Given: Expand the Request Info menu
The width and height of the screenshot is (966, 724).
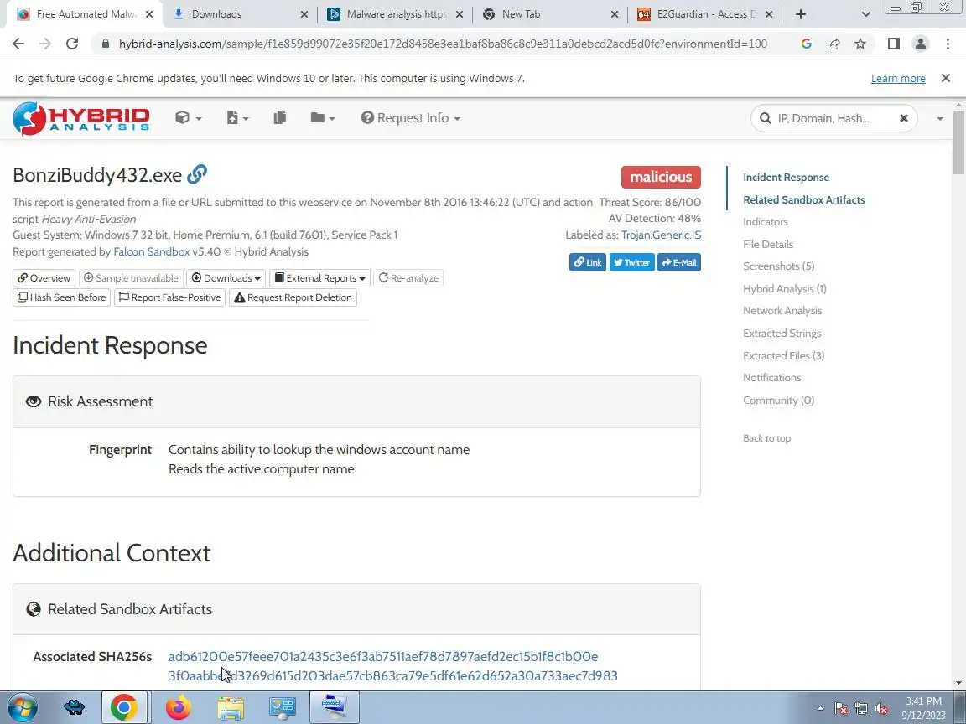Looking at the screenshot, I should pos(410,117).
